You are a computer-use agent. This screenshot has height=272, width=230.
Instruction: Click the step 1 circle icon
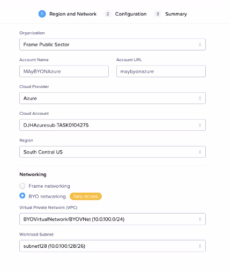42,14
